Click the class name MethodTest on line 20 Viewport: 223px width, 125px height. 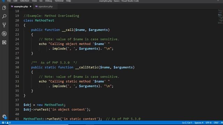click(45, 20)
